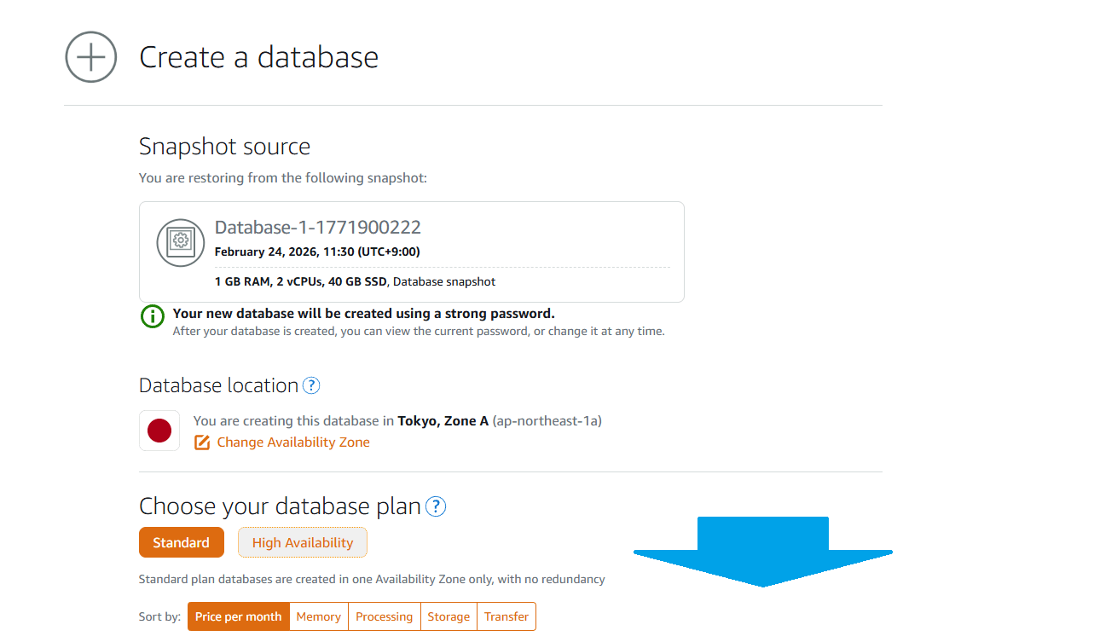Click the Tokyo, Zone A location text
The image size is (1094, 642).
(443, 420)
